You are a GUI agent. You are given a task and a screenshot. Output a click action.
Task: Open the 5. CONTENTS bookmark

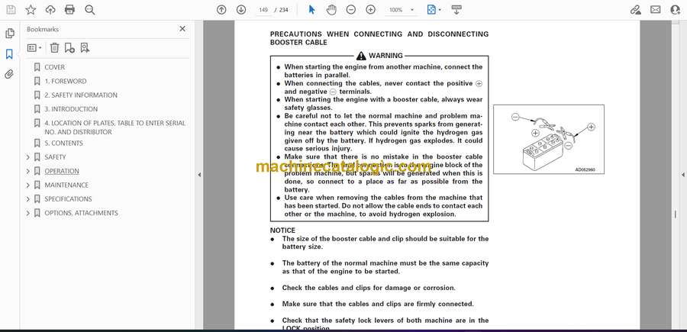[x=63, y=143]
